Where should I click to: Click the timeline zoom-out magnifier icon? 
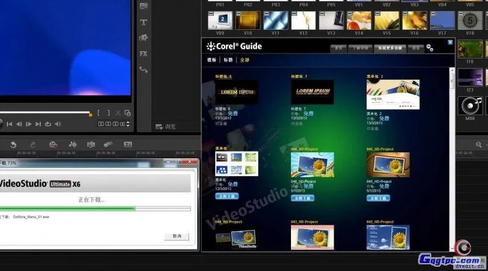479,144
